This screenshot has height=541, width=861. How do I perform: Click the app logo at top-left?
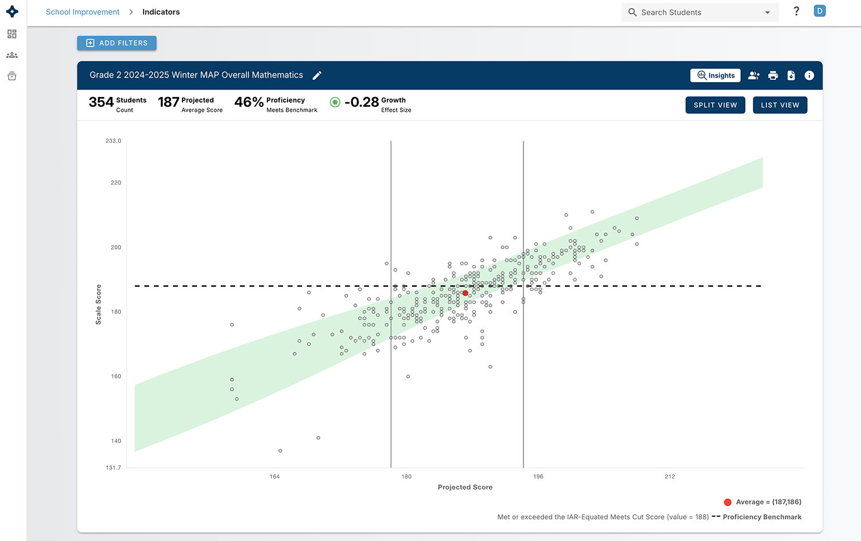pos(12,11)
